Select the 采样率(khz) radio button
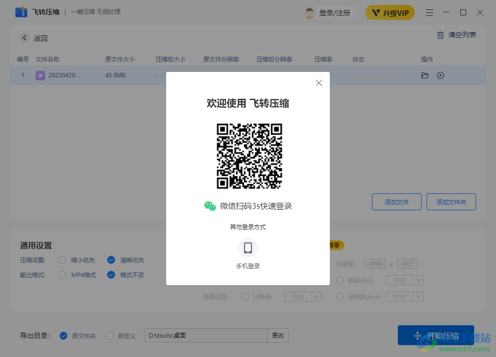Viewport: 496px width, 357px height. (x=340, y=297)
